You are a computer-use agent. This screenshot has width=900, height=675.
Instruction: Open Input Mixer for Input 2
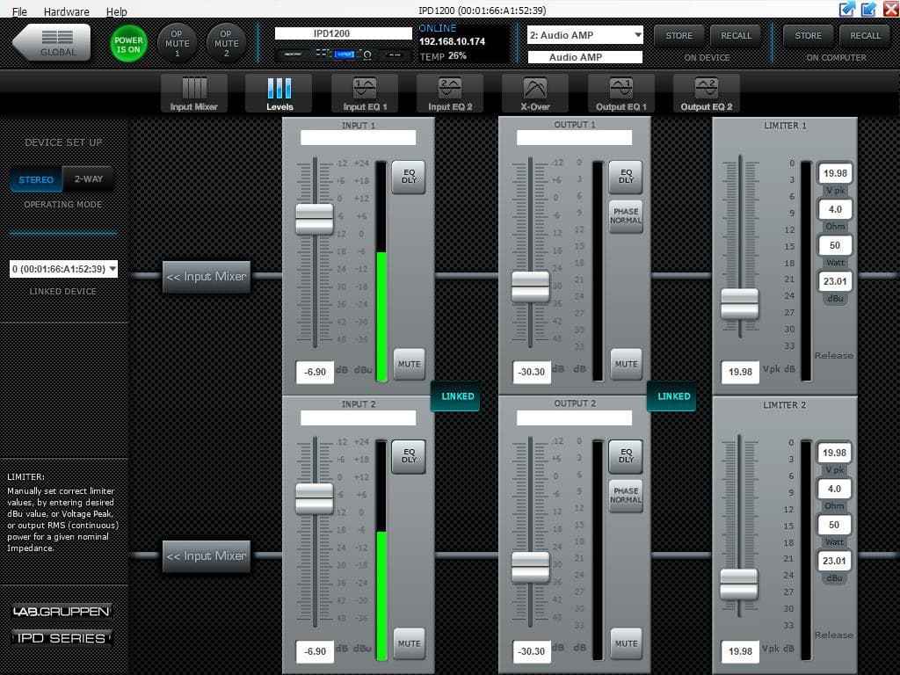[207, 556]
